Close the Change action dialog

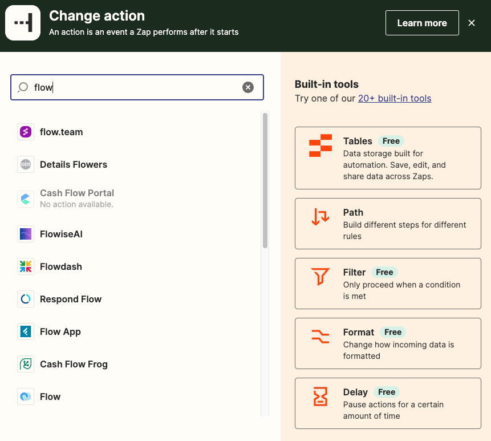(472, 23)
